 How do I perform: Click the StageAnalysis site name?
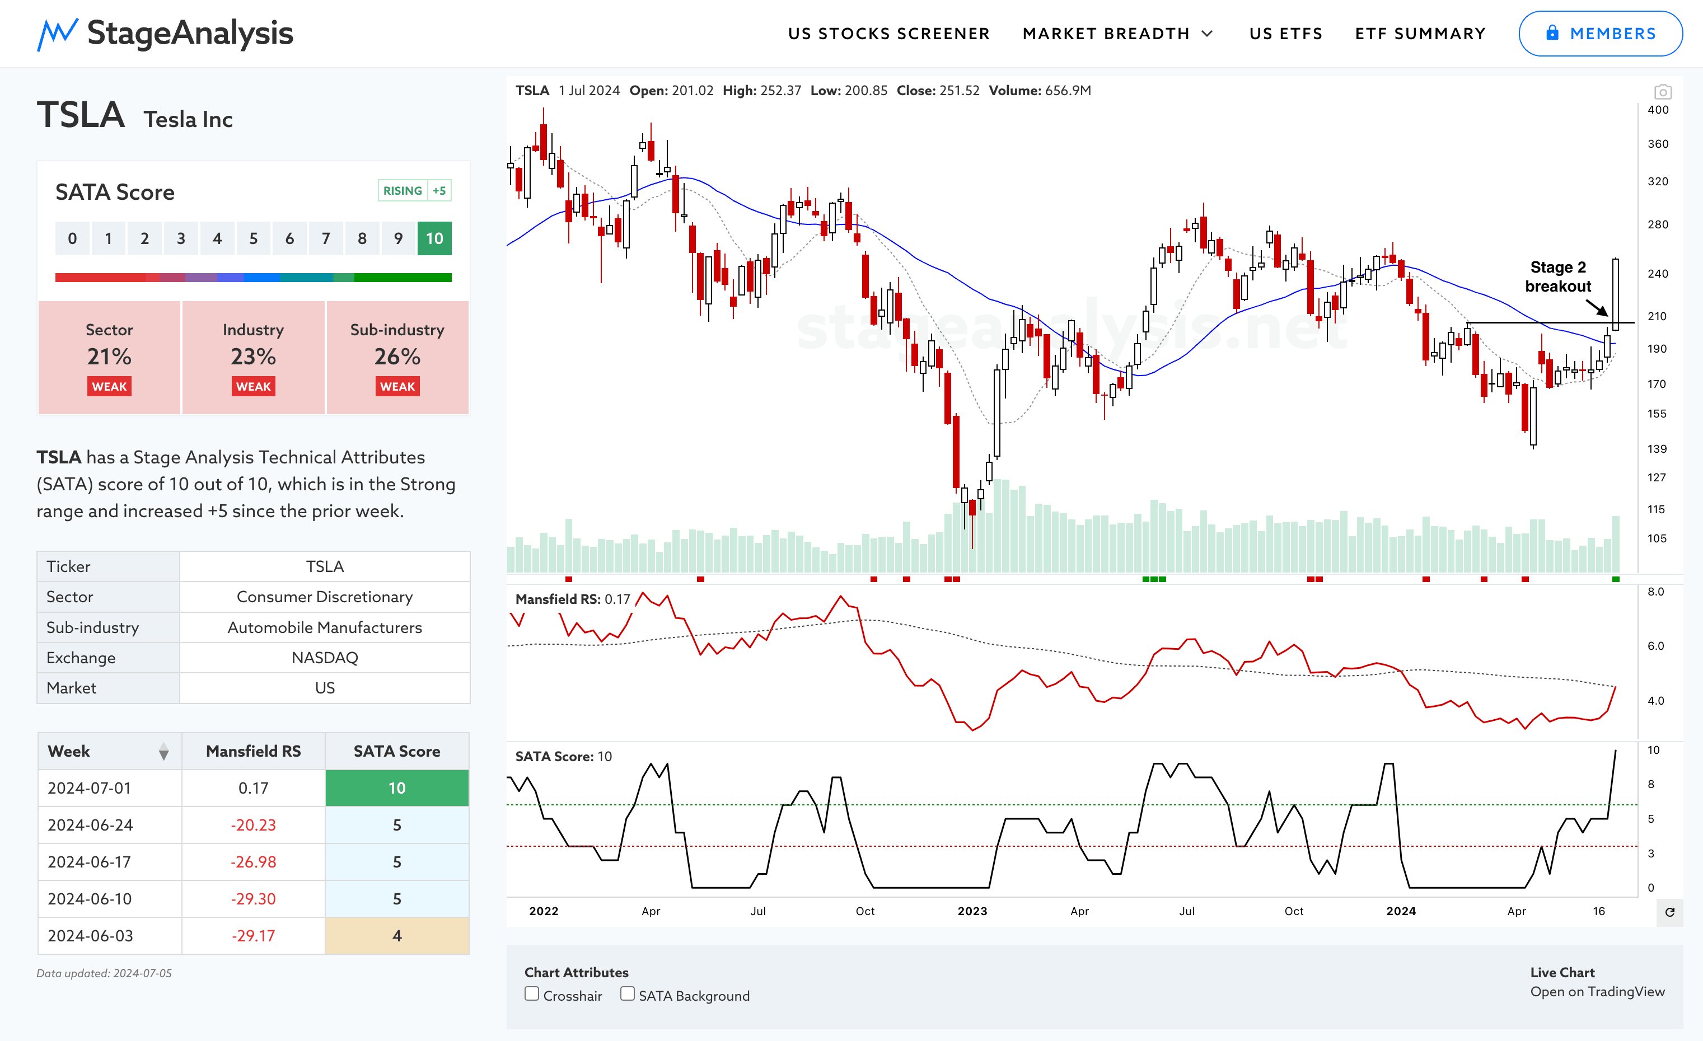point(190,33)
